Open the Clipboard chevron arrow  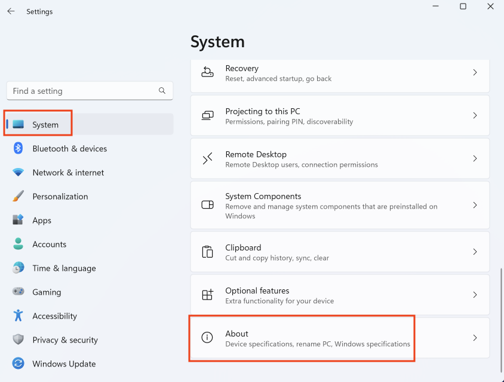tap(475, 252)
